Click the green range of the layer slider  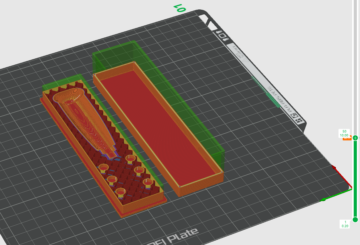point(355,179)
